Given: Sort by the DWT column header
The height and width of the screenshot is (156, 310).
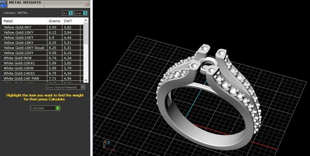Looking at the screenshot, I should point(71,21).
